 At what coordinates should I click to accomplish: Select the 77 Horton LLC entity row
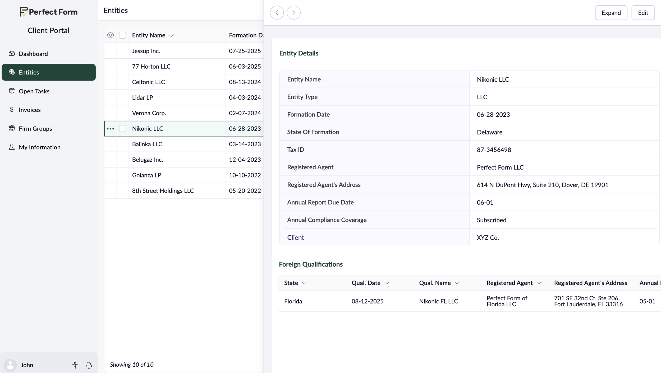click(184, 66)
